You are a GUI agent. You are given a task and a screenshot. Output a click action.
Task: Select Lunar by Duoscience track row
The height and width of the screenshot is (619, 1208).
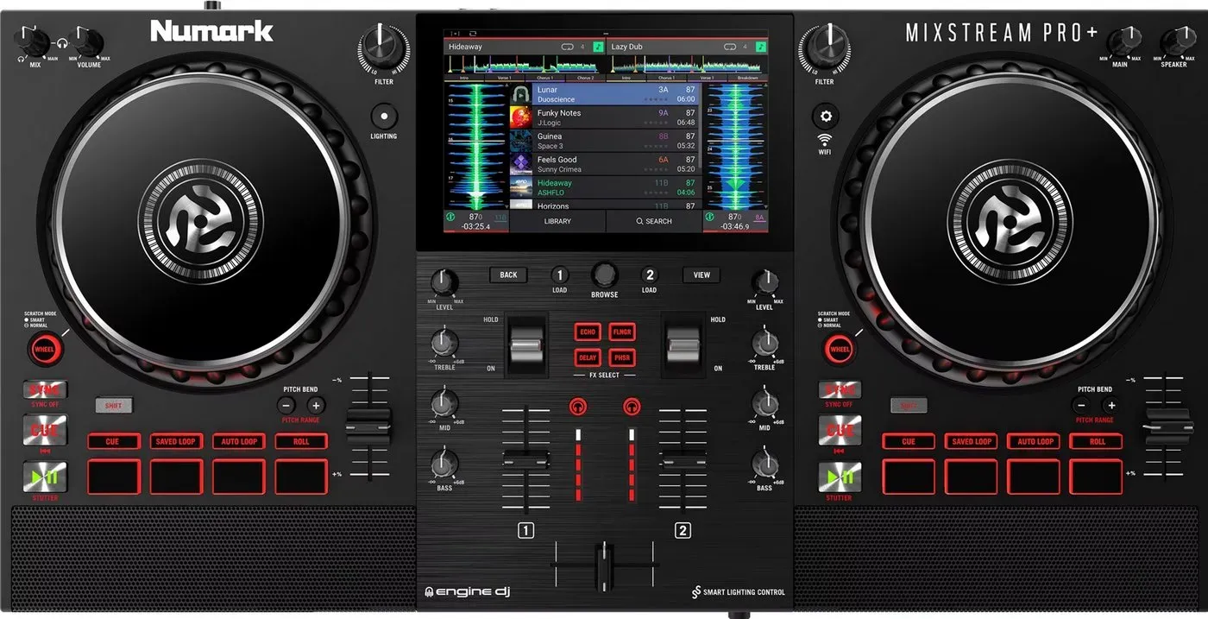coord(605,94)
